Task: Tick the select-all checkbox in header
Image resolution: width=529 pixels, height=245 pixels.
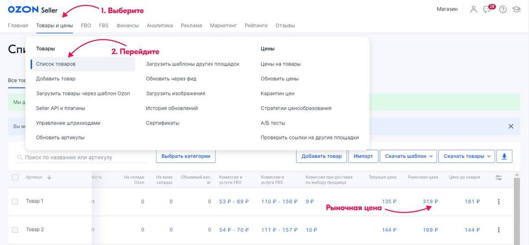Action: pos(15,177)
